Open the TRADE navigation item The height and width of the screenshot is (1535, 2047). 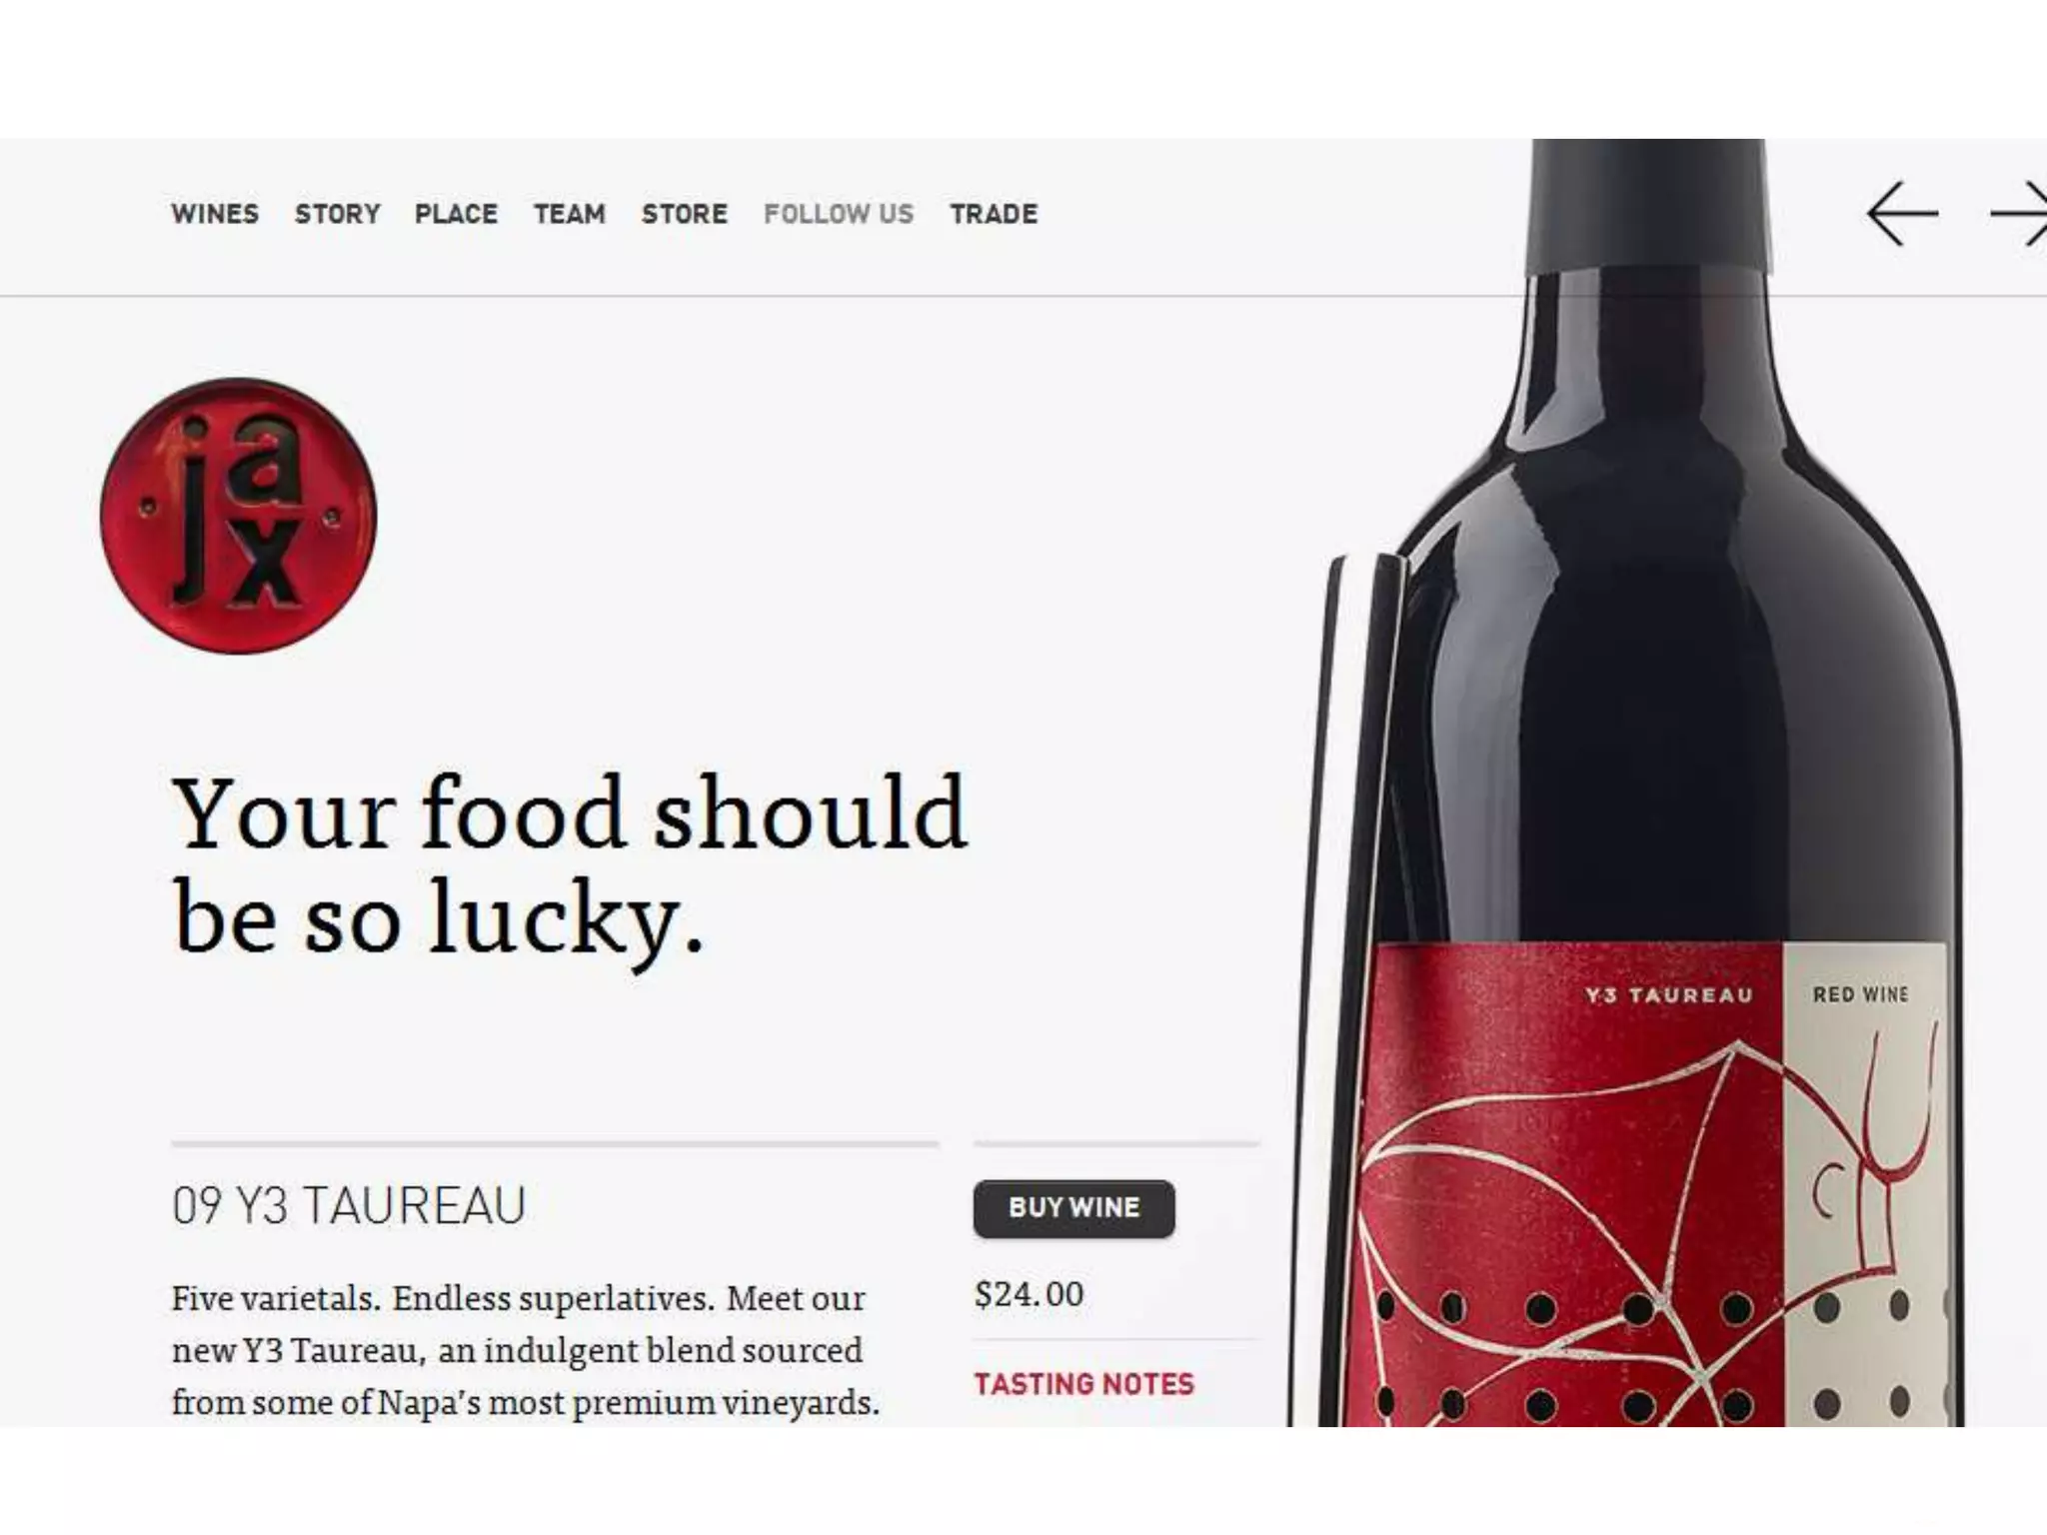994,214
